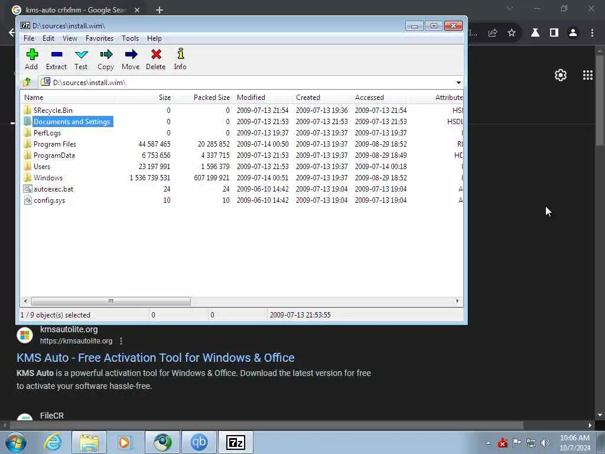Click the D:\sources\install.wim\ address field

coord(247,82)
